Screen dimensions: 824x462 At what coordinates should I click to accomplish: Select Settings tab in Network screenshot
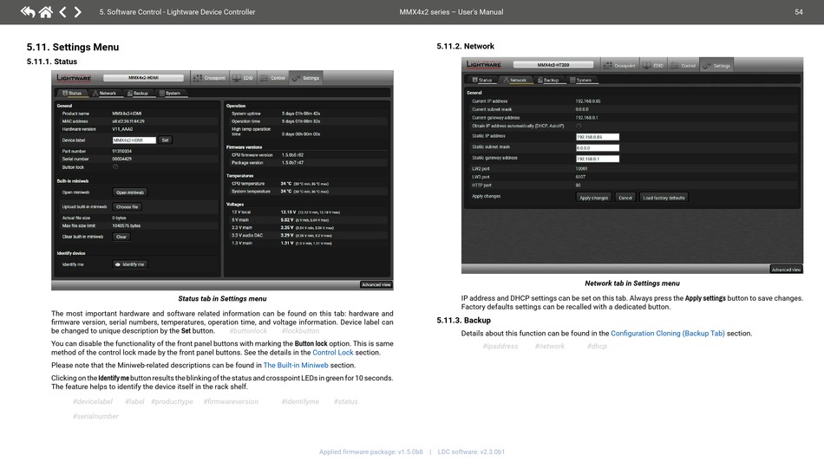(x=716, y=65)
